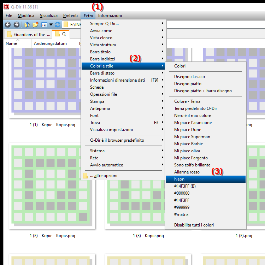Open the Schede submenu
The height and width of the screenshot is (265, 265).
(x=123, y=87)
